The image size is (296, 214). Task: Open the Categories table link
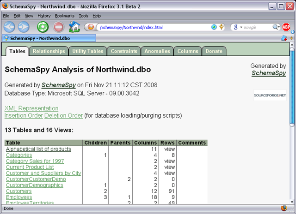(19, 155)
